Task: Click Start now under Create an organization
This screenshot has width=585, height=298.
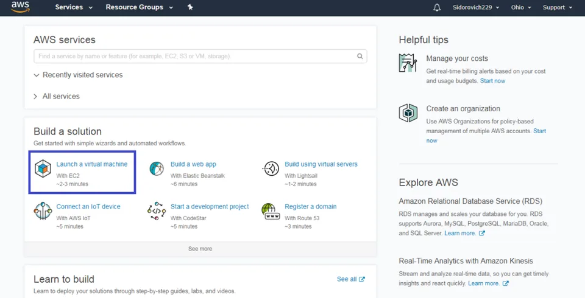Action: click(x=539, y=131)
